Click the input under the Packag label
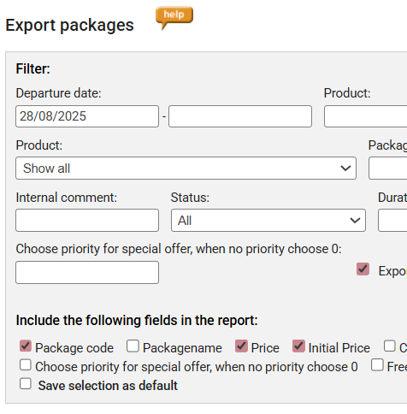Screen dimensions: 407x414 388,169
